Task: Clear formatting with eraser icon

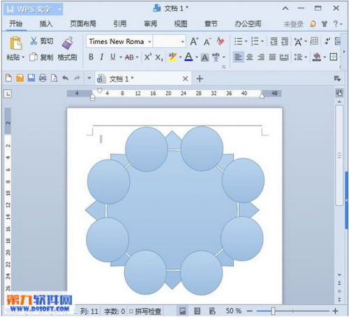Action: [x=220, y=41]
